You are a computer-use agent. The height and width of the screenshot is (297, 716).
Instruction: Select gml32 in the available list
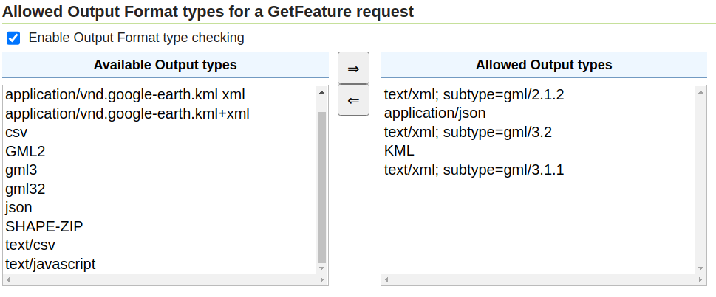[25, 189]
